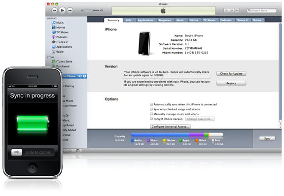The width and height of the screenshot is (284, 196).
Task: Enable Encrypt iPhone backup checkbox
Action: 151,119
